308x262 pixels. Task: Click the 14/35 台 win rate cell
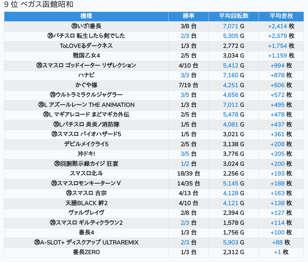point(188,183)
